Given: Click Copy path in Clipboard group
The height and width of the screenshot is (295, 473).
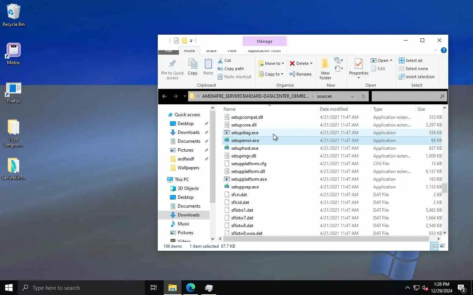Looking at the screenshot, I should pos(231,69).
